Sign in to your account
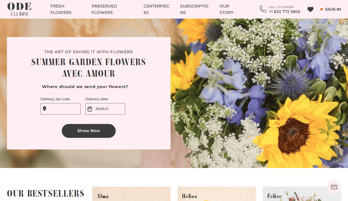The image size is (348, 201). [x=333, y=9]
